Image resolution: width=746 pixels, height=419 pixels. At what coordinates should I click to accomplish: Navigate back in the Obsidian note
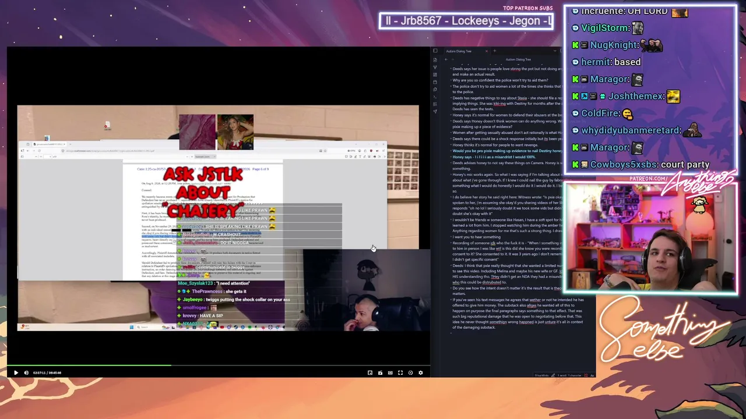coord(446,59)
